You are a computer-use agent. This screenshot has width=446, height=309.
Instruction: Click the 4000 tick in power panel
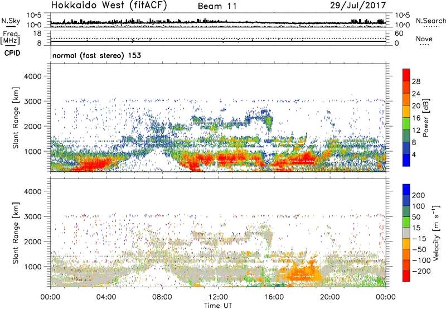33,76
